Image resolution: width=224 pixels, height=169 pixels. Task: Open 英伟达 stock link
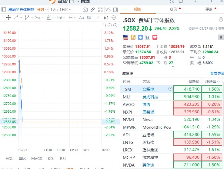point(148,165)
